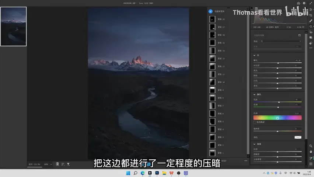This screenshot has width=314, height=177.
Task: Click the Saturation slider handle
Action: (278, 131)
